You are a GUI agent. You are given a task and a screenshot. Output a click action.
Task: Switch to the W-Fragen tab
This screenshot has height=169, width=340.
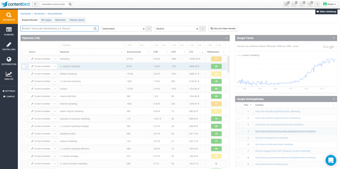46,20
